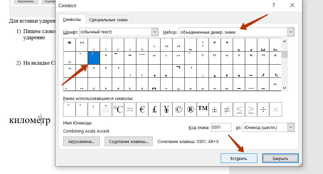This screenshot has width=323, height=174.
Task: Pick the yen ¥ recent symbol
Action: pyautogui.click(x=166, y=109)
